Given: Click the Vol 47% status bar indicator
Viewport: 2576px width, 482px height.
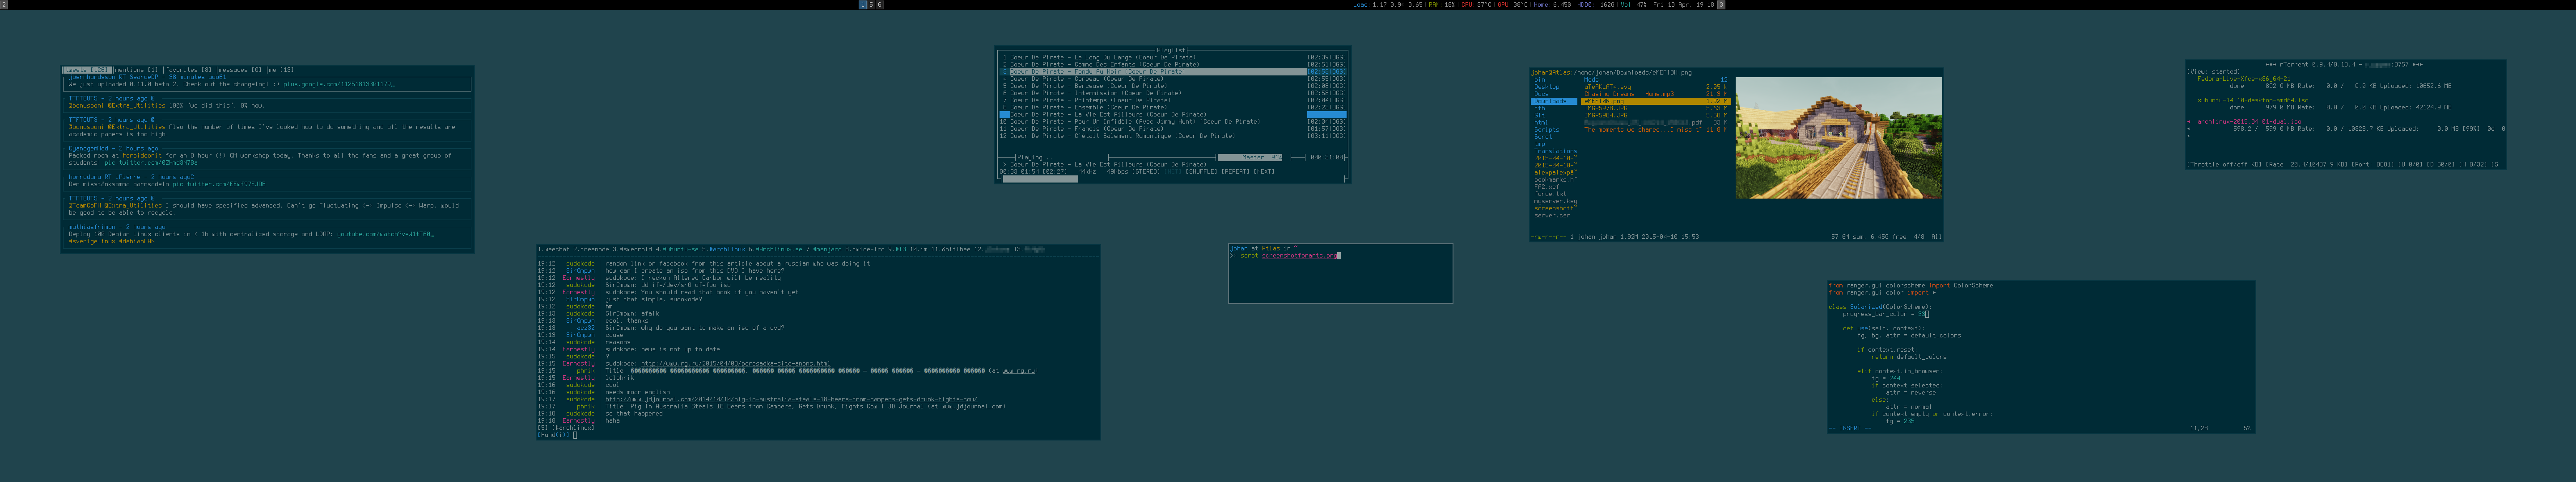Looking at the screenshot, I should (1634, 5).
